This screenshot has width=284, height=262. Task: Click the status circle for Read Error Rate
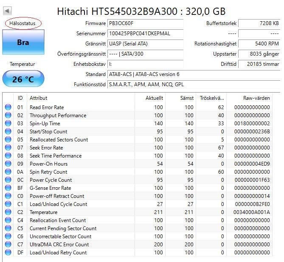coord(8,107)
